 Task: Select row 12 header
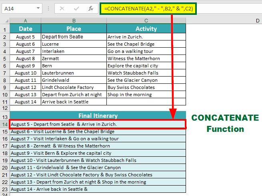tap(5, 108)
